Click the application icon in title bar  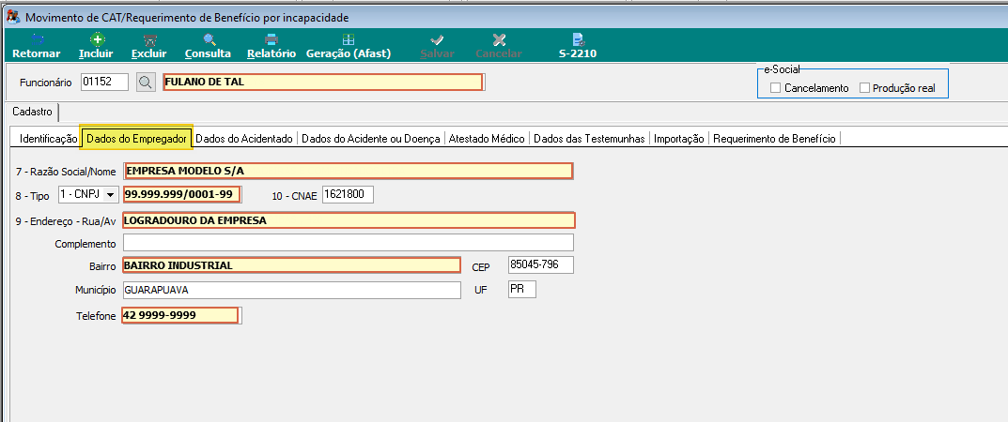point(11,17)
